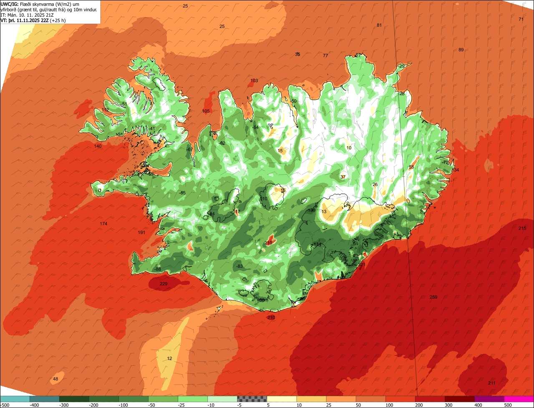The height and width of the screenshot is (408, 534).
Task: Select the legend swatch between 400 and 500
Action: pos(489,399)
